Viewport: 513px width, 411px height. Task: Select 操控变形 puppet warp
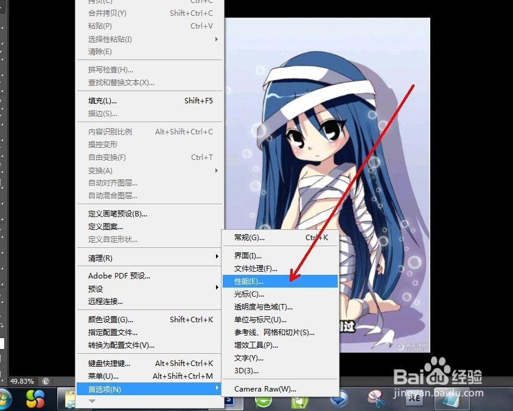coord(149,144)
